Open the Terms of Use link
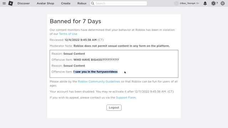Viewport: 228px width, 128px height. click(68, 34)
